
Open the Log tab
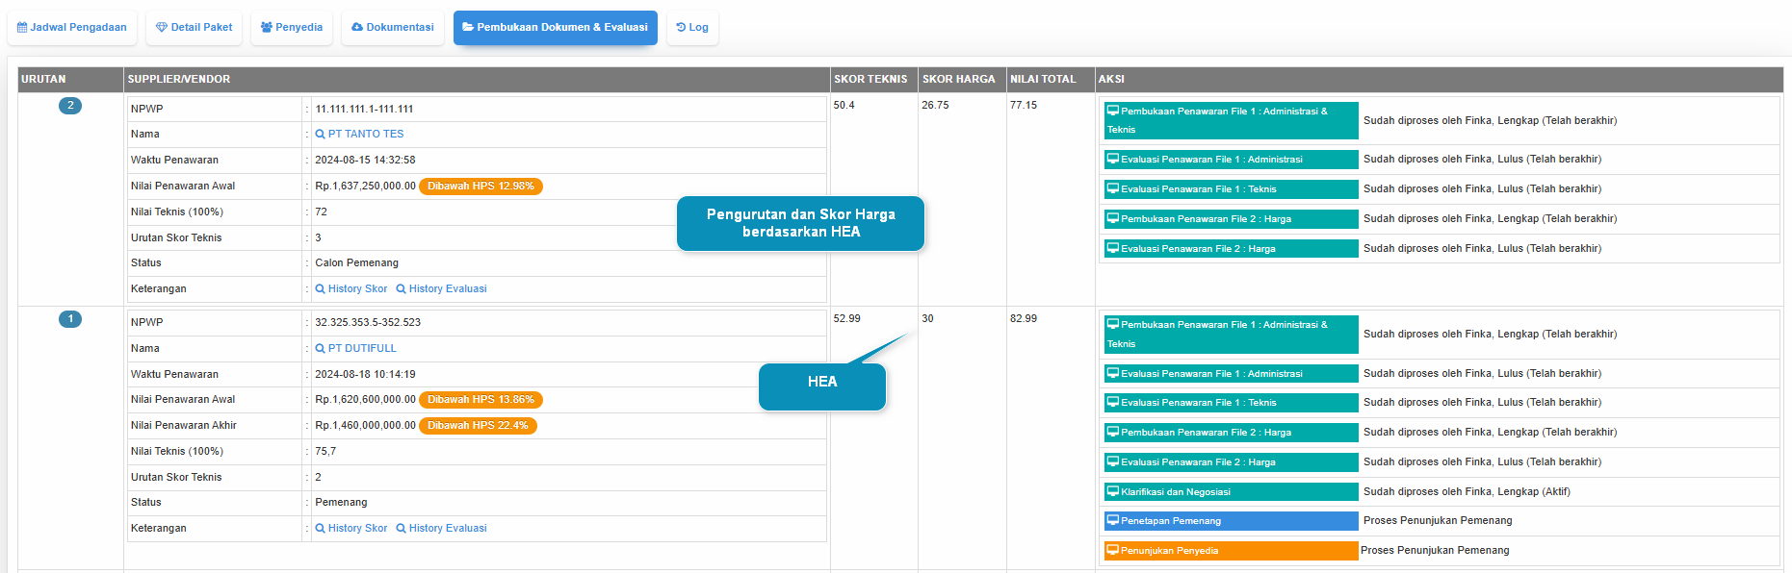point(692,28)
